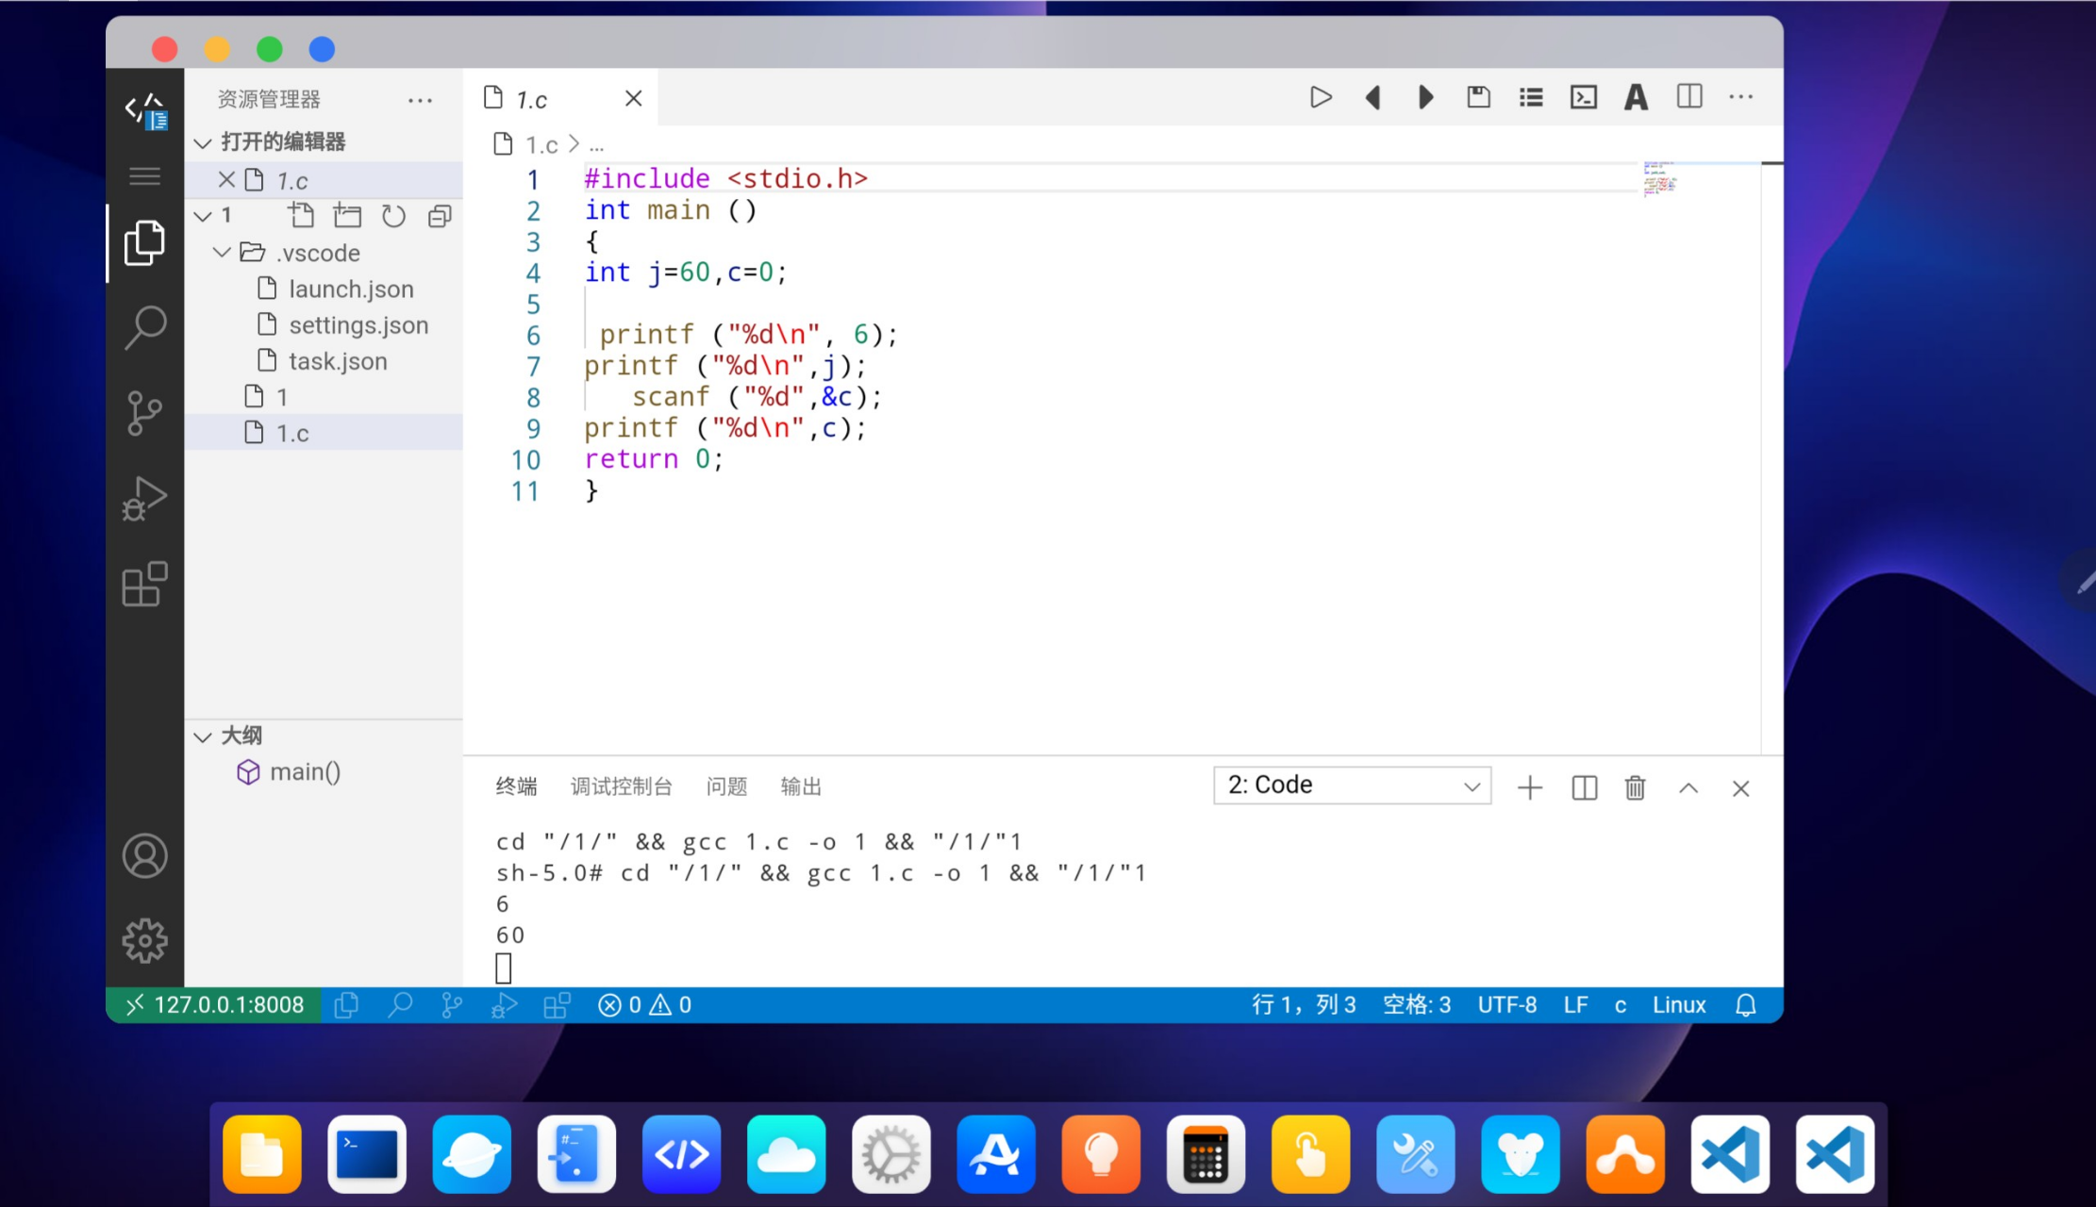Viewport: 2096px width, 1207px height.
Task: Open errors and warnings count in status bar
Action: click(645, 1005)
